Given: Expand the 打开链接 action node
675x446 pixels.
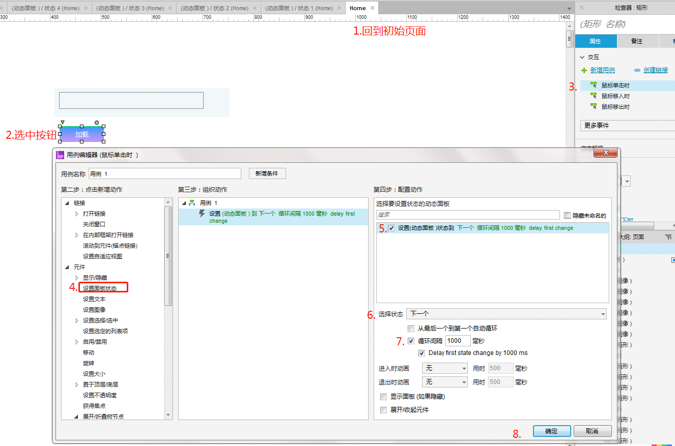Looking at the screenshot, I should click(x=77, y=214).
